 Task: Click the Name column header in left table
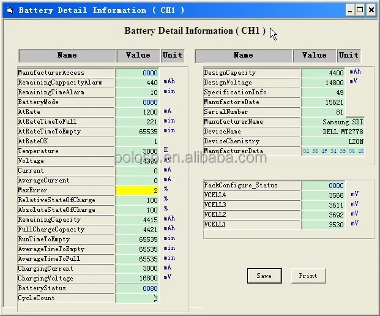coord(67,56)
